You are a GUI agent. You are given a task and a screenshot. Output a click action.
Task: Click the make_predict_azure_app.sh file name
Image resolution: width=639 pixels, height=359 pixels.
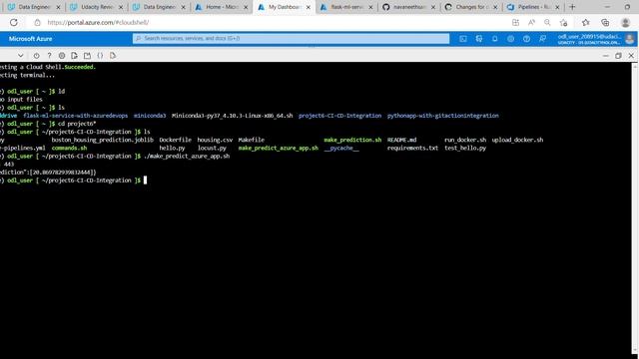(278, 148)
